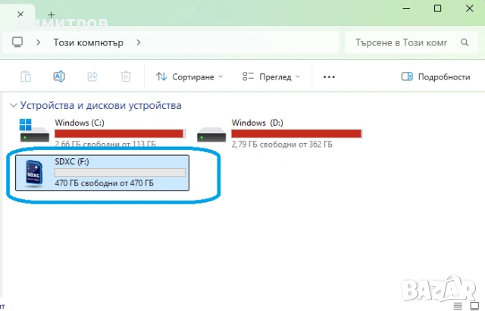Click the SDXC (F:) capacity bar
Screen dimensions: 485x311
point(120,173)
